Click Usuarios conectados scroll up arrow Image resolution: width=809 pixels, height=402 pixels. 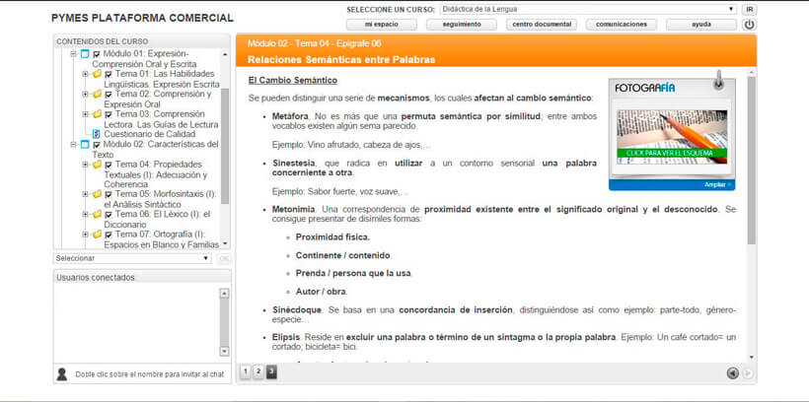[224, 294]
